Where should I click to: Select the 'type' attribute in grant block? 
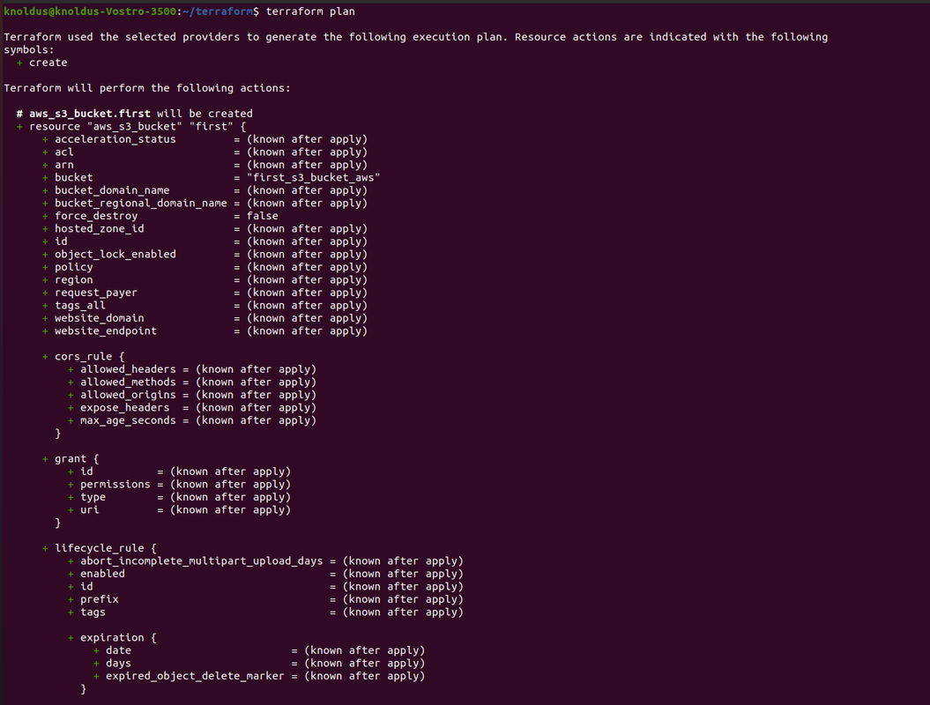pyautogui.click(x=93, y=498)
